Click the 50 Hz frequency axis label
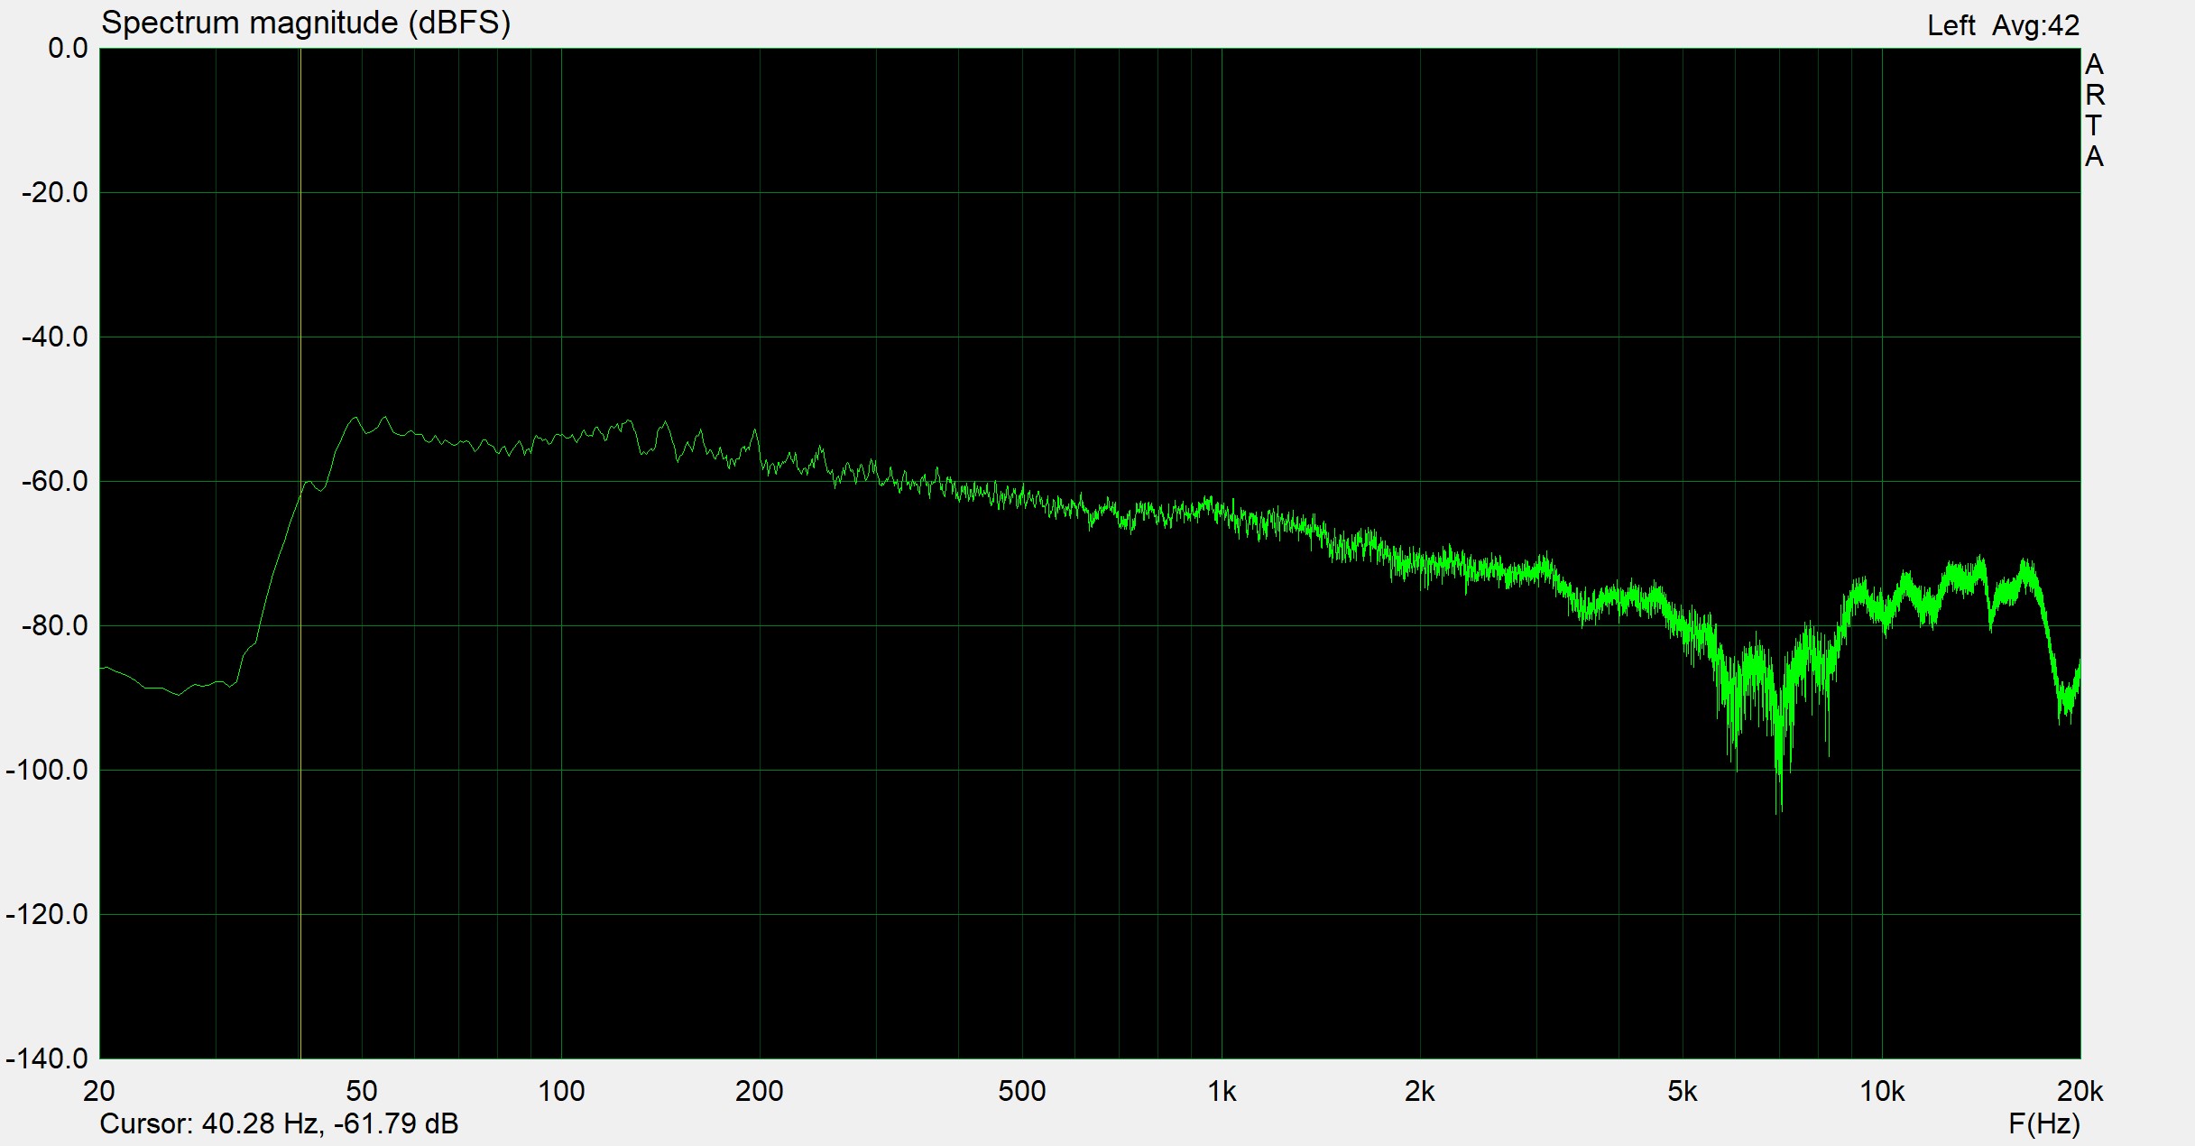The width and height of the screenshot is (2195, 1146). pos(362,1092)
